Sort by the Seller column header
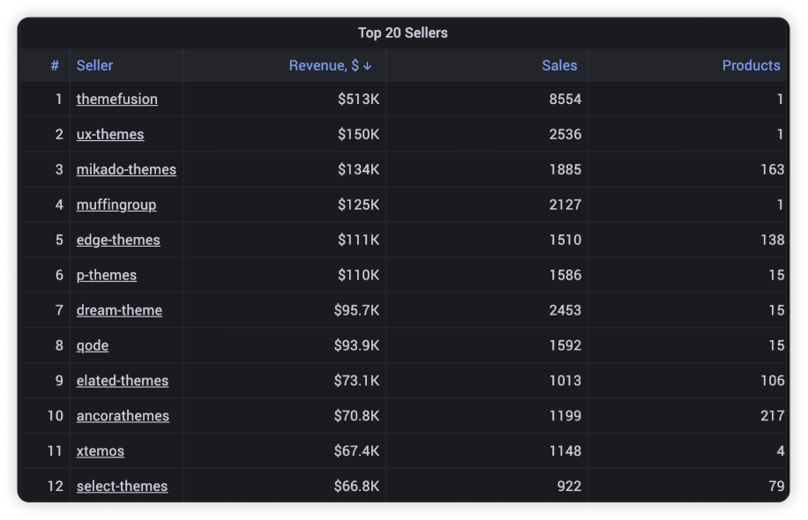 pos(94,66)
